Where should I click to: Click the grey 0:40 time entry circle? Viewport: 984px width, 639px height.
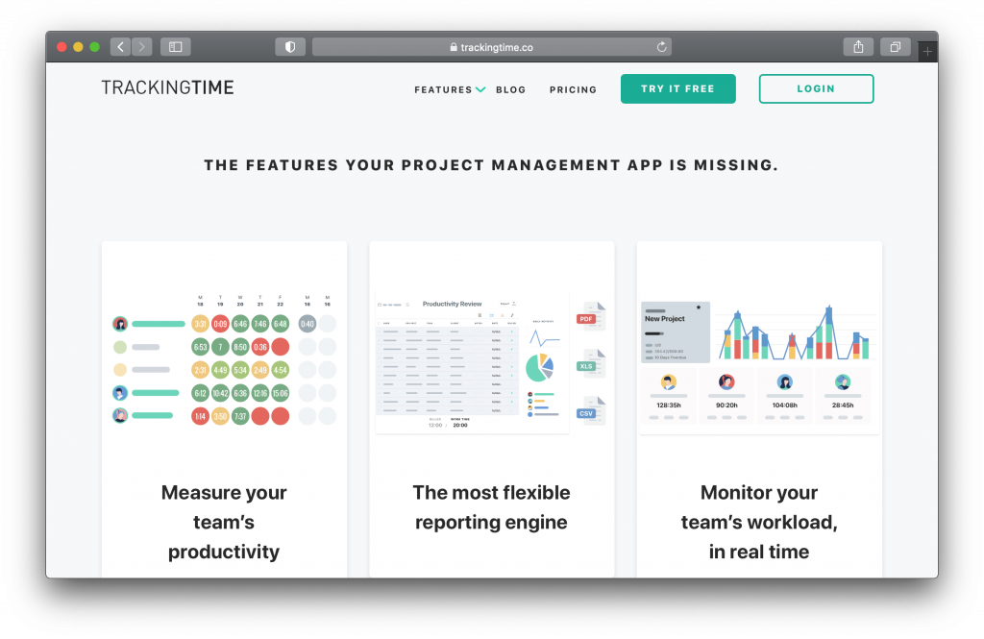(307, 324)
